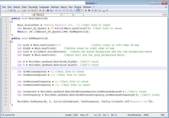Undo the last edit with the Undo icon
Screen dimensions: 169x118
pos(40,11)
